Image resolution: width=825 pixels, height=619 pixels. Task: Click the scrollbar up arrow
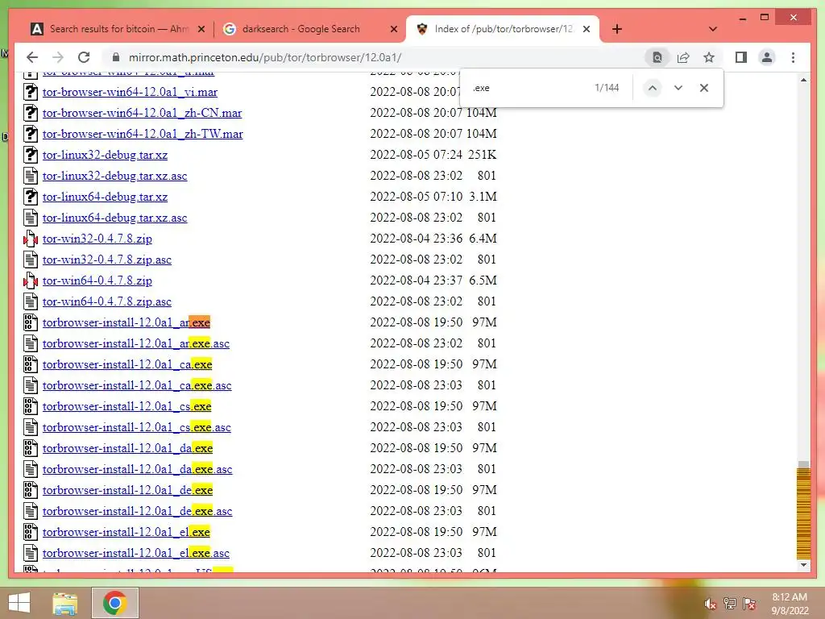point(803,80)
